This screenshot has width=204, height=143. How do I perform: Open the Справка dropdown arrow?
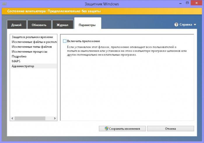[195, 25]
